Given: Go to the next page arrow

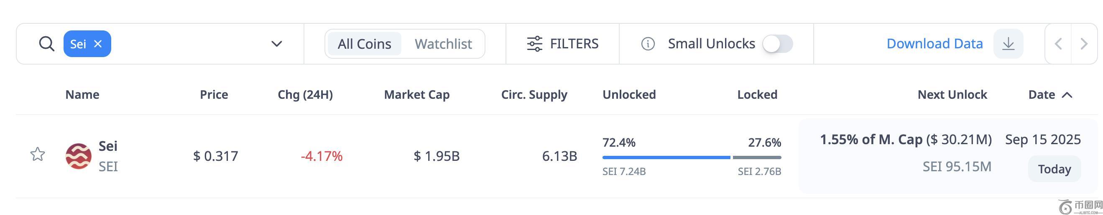Looking at the screenshot, I should pos(1084,43).
